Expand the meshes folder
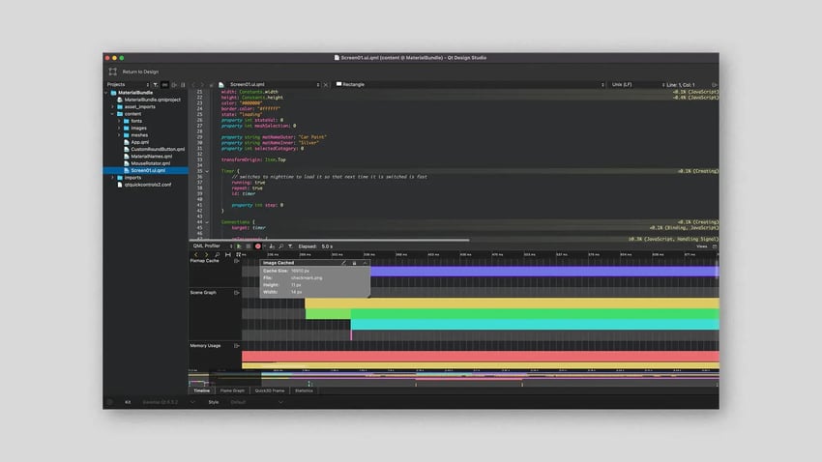The image size is (822, 462). point(119,135)
